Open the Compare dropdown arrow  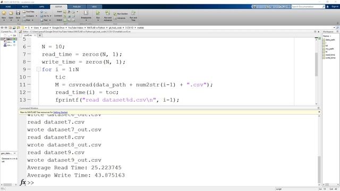pyautogui.click(x=37, y=16)
